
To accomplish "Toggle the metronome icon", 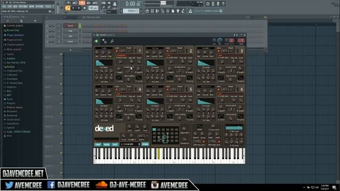I will coord(69,3).
